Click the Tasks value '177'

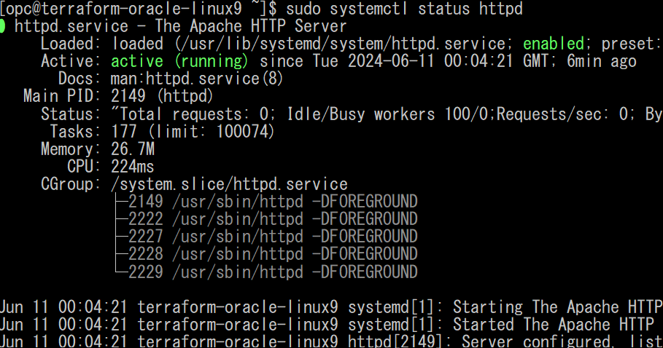(x=124, y=132)
